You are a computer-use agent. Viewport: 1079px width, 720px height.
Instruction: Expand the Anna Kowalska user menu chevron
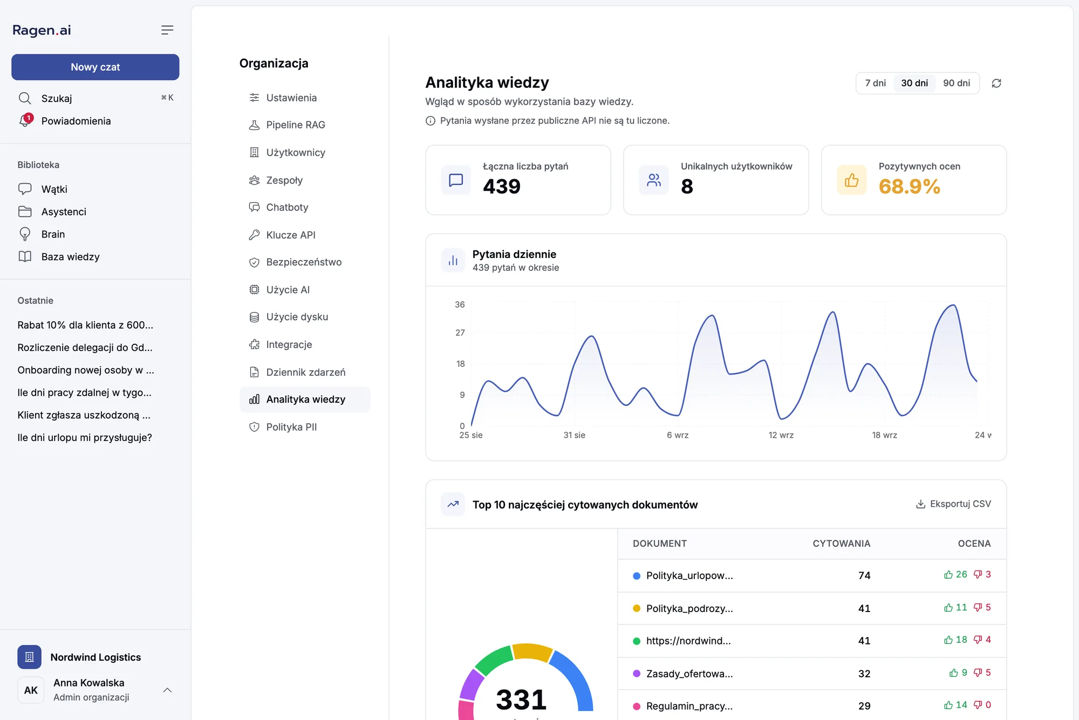tap(167, 690)
